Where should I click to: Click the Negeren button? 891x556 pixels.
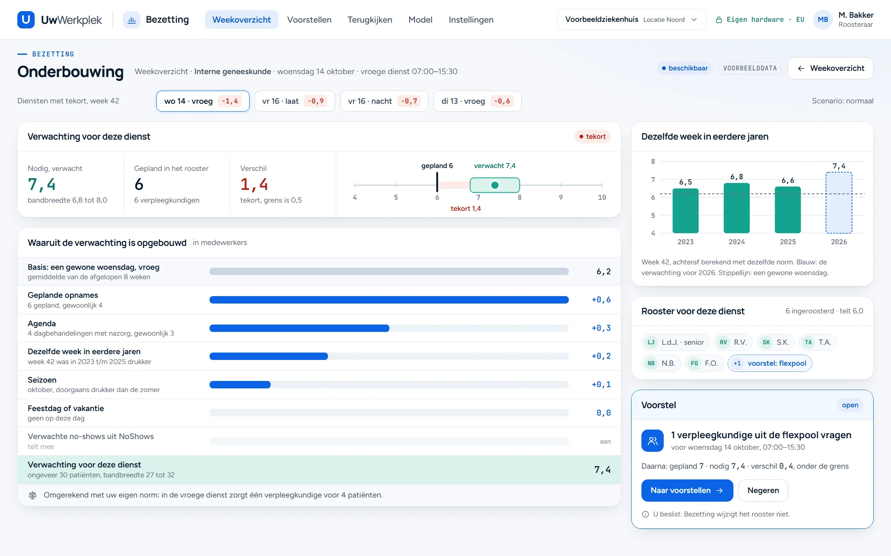click(763, 491)
